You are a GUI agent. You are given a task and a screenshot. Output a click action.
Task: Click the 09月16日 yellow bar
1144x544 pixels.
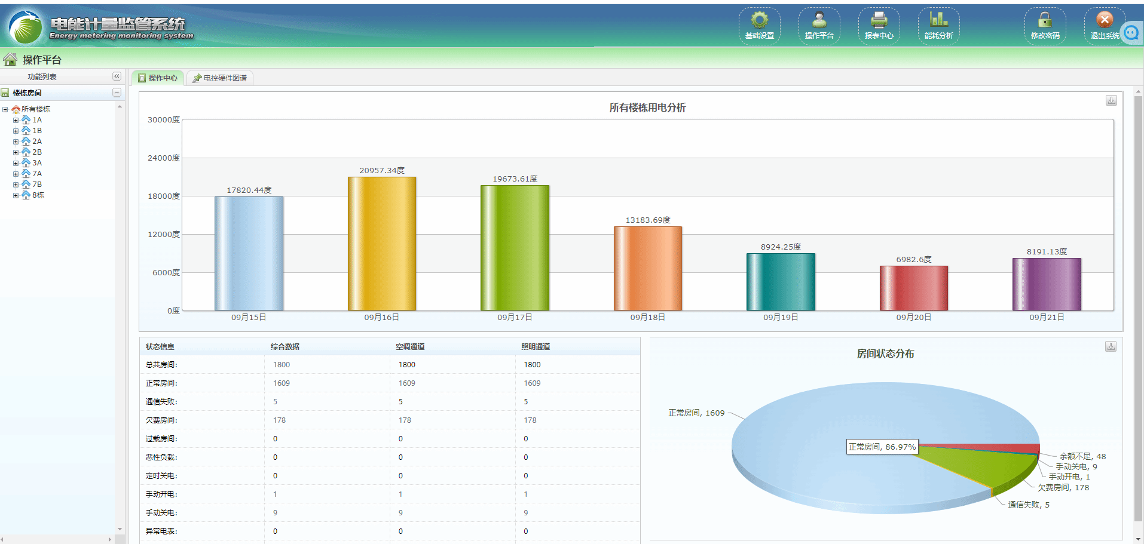(x=382, y=243)
